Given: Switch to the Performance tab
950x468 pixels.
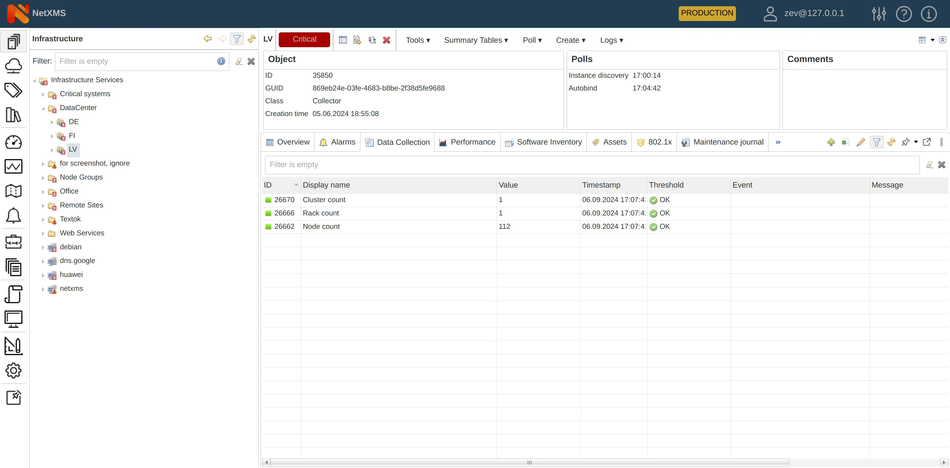Looking at the screenshot, I should tap(467, 142).
